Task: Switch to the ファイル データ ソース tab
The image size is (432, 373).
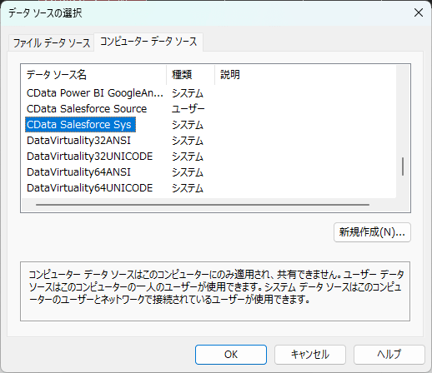Action: [x=52, y=43]
